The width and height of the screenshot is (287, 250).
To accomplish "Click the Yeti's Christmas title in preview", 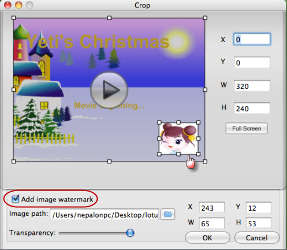I will [x=98, y=42].
